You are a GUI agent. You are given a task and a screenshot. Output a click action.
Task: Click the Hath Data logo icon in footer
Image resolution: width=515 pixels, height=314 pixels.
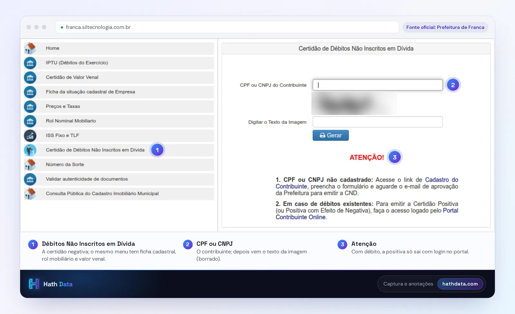coord(34,284)
